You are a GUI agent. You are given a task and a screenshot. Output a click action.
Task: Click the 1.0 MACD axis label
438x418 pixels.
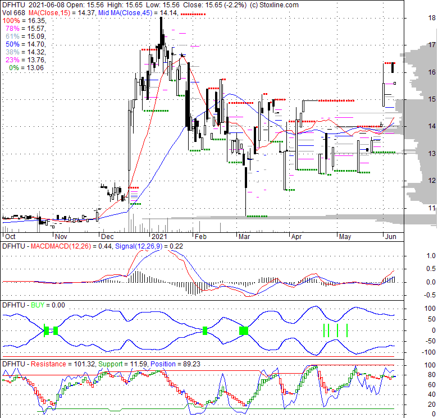431,256
